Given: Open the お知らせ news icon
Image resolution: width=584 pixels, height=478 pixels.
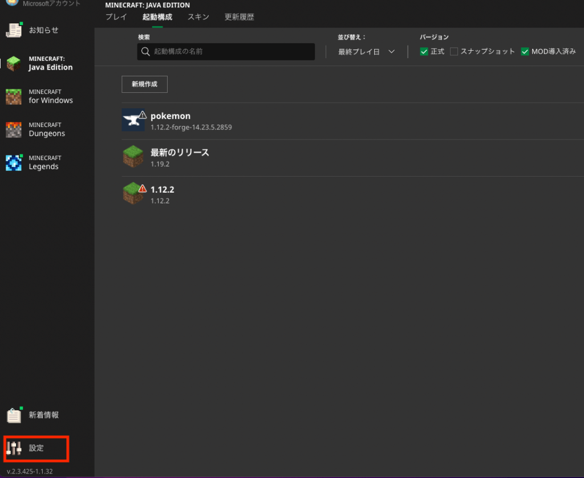Looking at the screenshot, I should [x=14, y=30].
